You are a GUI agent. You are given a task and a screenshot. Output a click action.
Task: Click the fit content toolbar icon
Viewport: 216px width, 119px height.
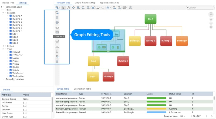93,8
